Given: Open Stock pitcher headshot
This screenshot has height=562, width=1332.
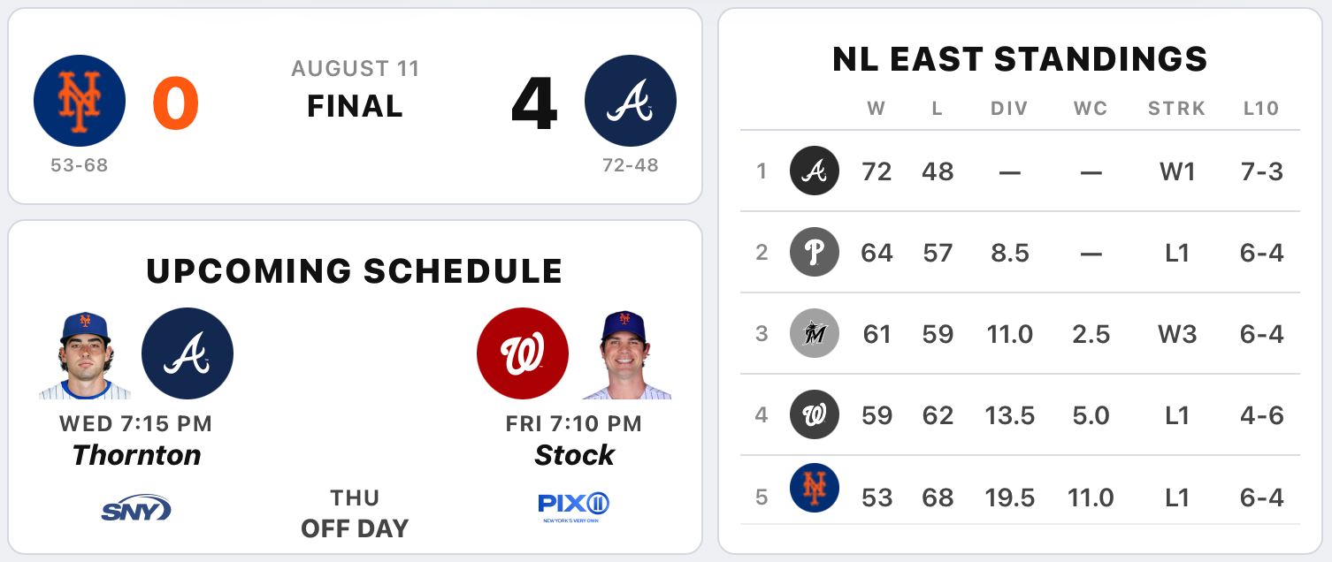Looking at the screenshot, I should pyautogui.click(x=626, y=355).
